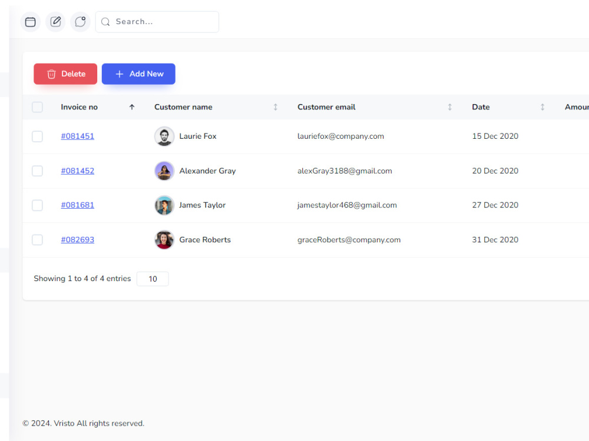Check the box for invoice #082693
The height and width of the screenshot is (441, 589).
pos(37,240)
